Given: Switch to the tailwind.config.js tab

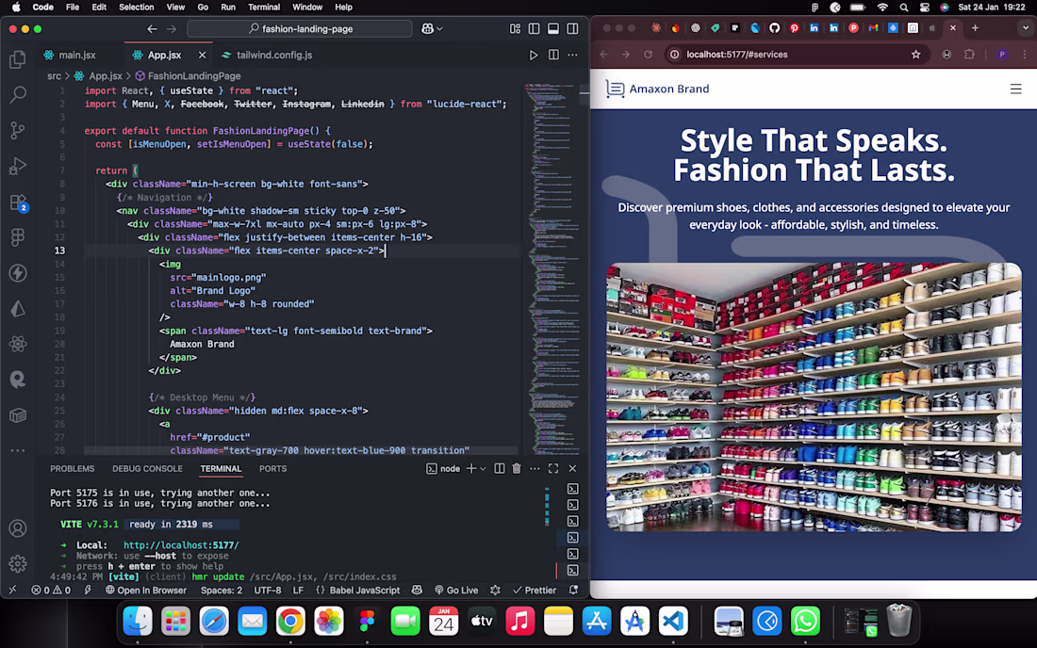Looking at the screenshot, I should [x=273, y=56].
